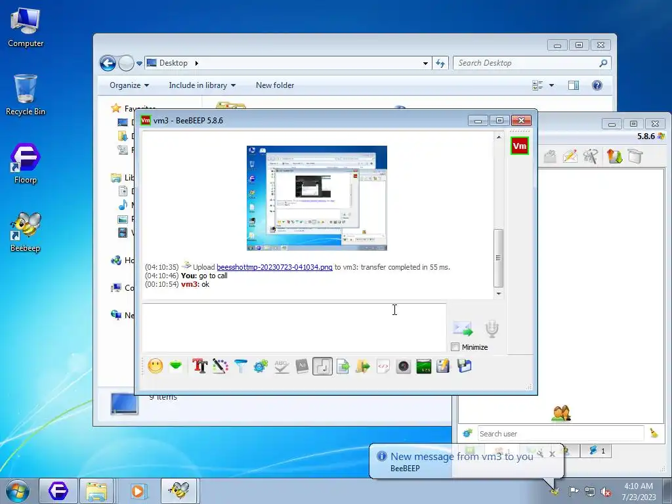Viewport: 672px width, 504px height.
Task: Enable the Minimize checkbox
Action: (455, 346)
